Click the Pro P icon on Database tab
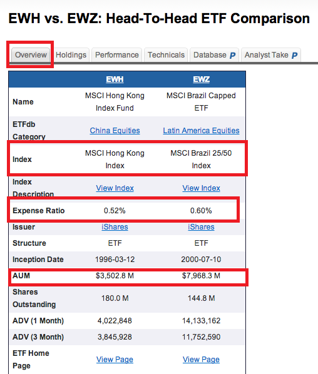This screenshot has height=374, width=318. (x=232, y=55)
